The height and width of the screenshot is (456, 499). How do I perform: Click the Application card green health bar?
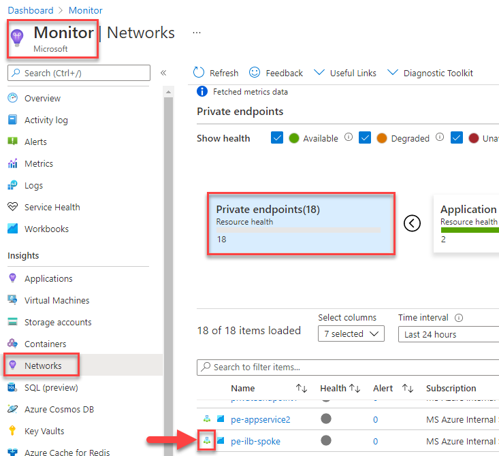[470, 230]
